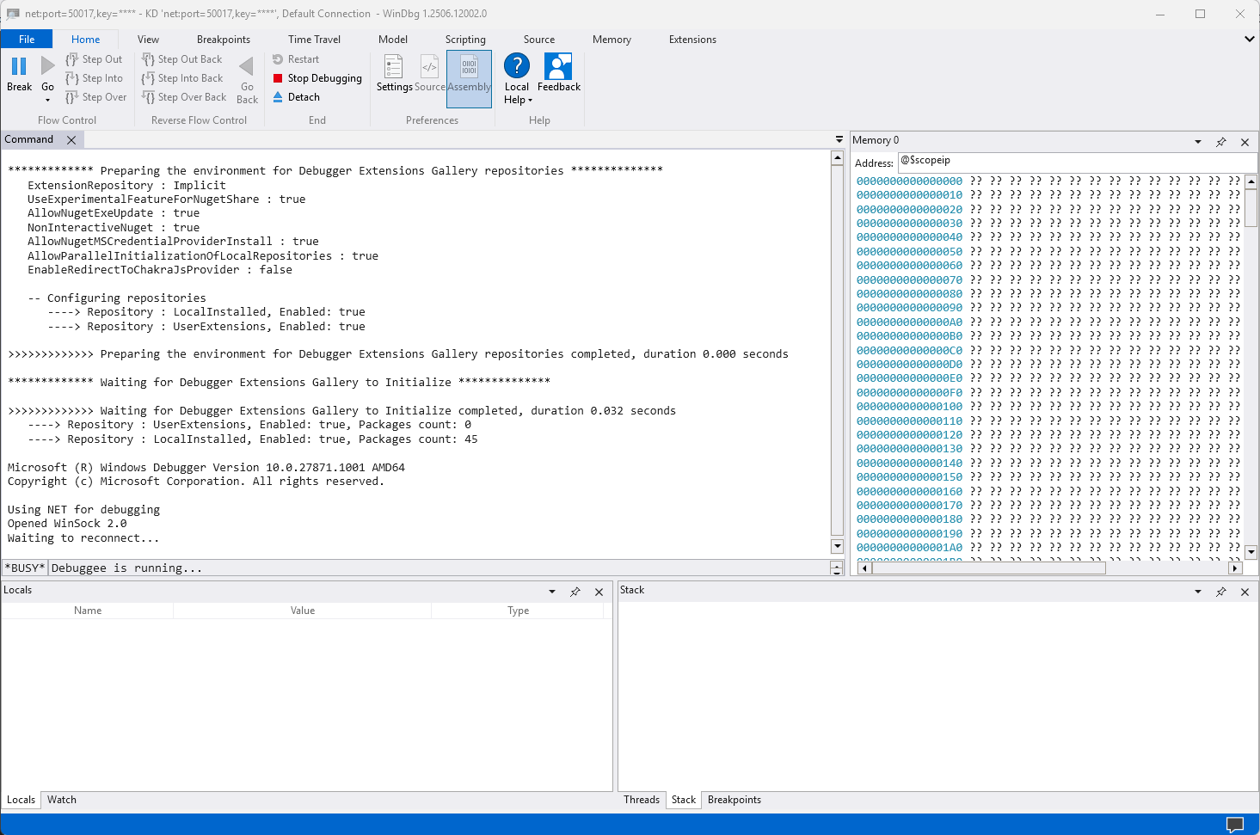Viewport: 1260px width, 835px height.
Task: Click the Memory Address input field
Action: pyautogui.click(x=1077, y=161)
